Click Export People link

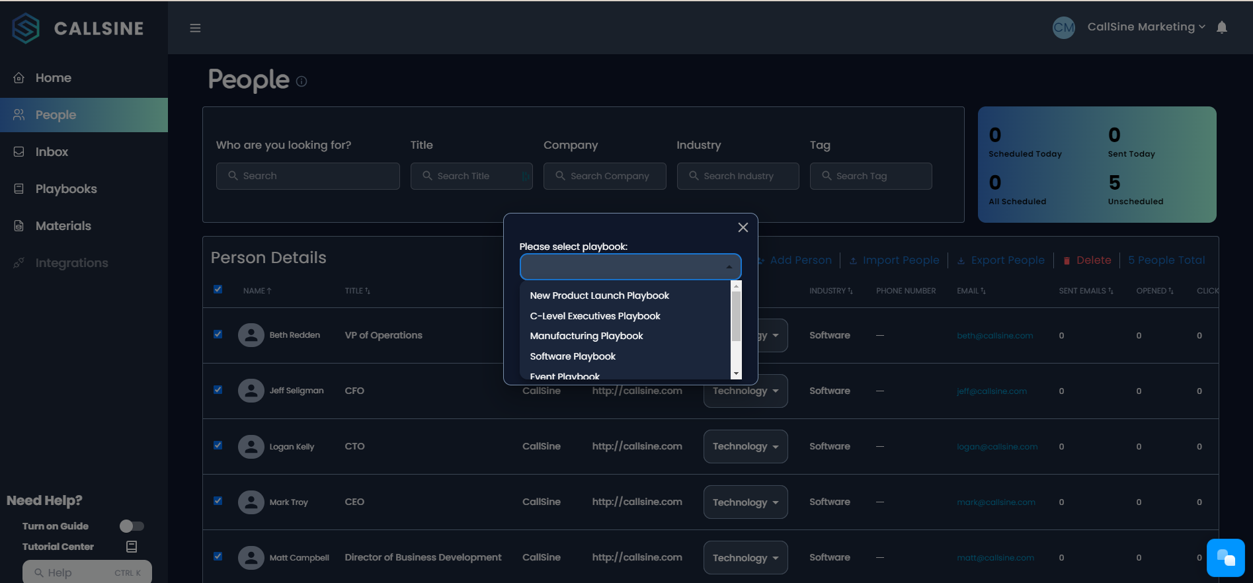coord(1007,260)
